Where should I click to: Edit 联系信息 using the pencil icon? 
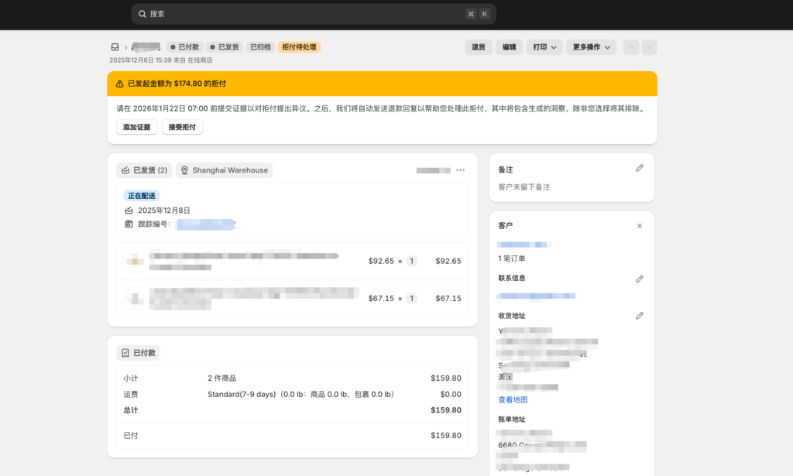[x=640, y=279]
